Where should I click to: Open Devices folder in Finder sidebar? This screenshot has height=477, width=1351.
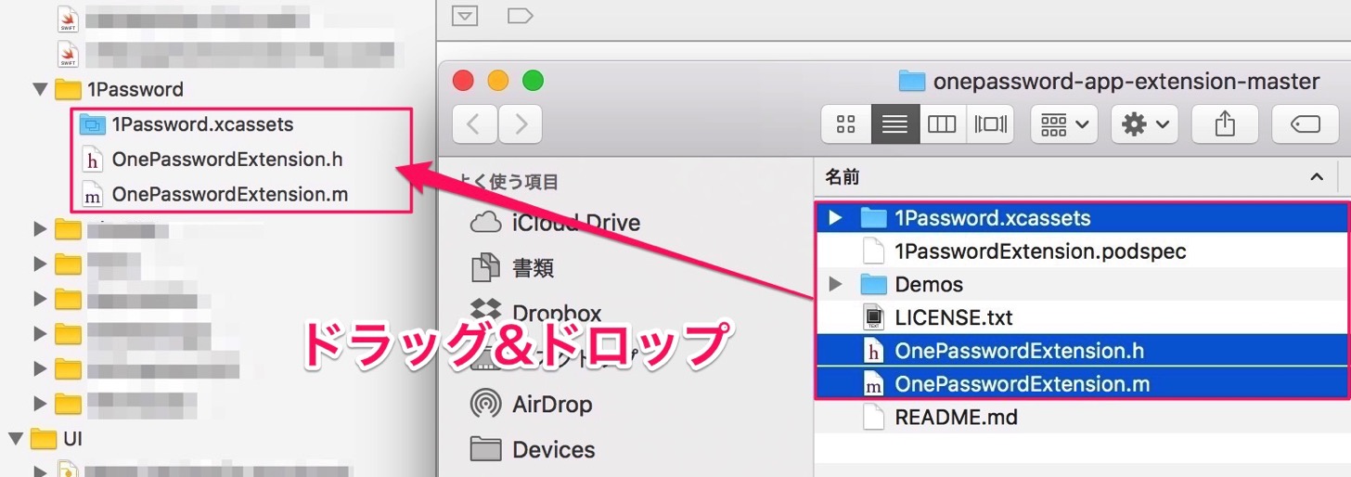click(x=533, y=450)
